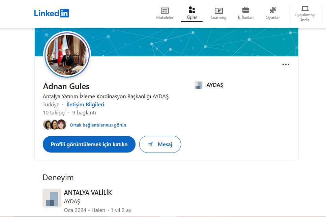
Task: Click the mutual connections avatar group
Action: [55, 125]
